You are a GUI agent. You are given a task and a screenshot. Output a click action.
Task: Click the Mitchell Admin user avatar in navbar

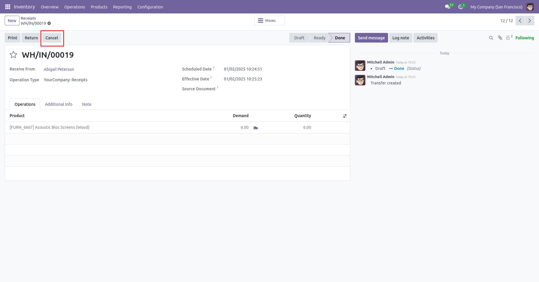(x=530, y=7)
